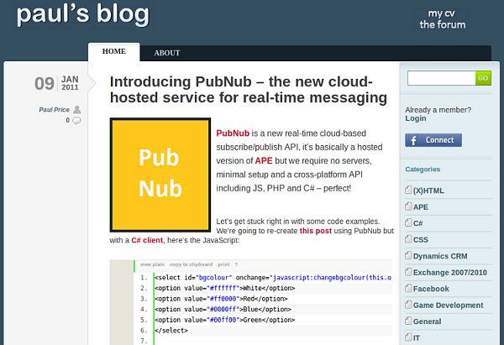Image resolution: width=504 pixels, height=345 pixels.
Task: Click the 'paul's blog' site title
Action: click(83, 14)
